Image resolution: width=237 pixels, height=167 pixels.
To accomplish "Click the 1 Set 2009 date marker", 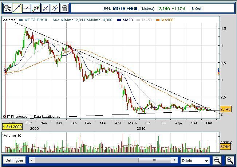I will [12, 127].
